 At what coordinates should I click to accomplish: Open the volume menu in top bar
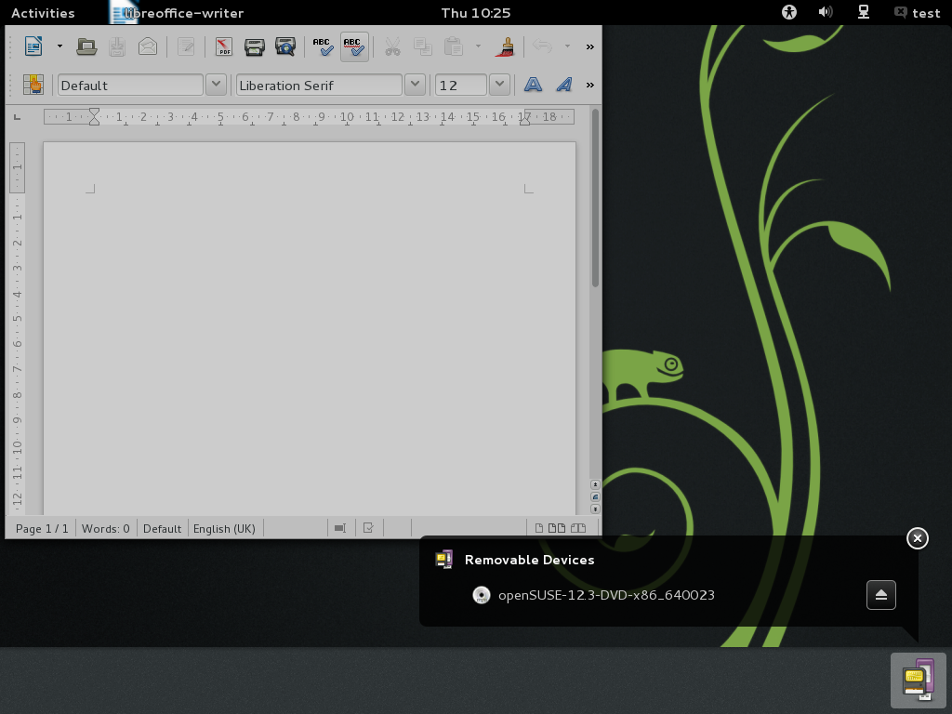[x=826, y=12]
